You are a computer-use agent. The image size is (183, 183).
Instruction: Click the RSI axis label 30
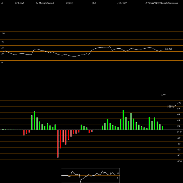pyautogui.click(x=3, y=54)
